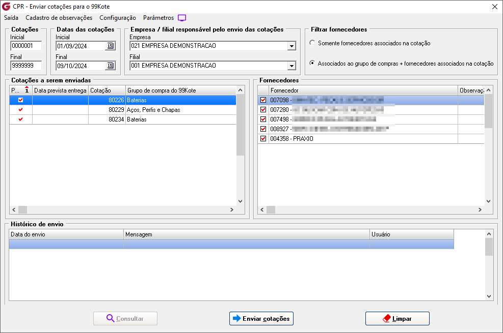Toggle checkbox for cotação 80226

click(x=21, y=100)
